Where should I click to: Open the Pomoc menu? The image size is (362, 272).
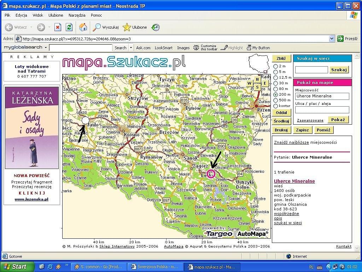pyautogui.click(x=96, y=15)
